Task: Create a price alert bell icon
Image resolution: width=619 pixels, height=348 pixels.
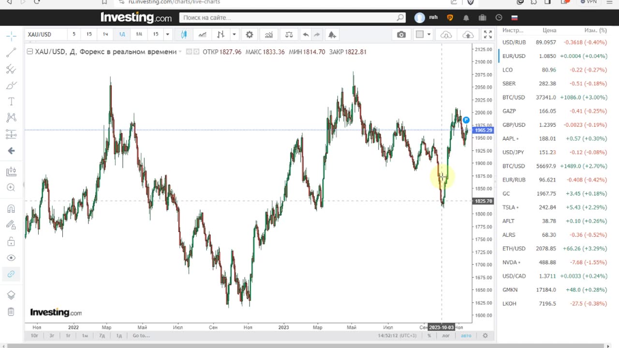Action: point(332,34)
